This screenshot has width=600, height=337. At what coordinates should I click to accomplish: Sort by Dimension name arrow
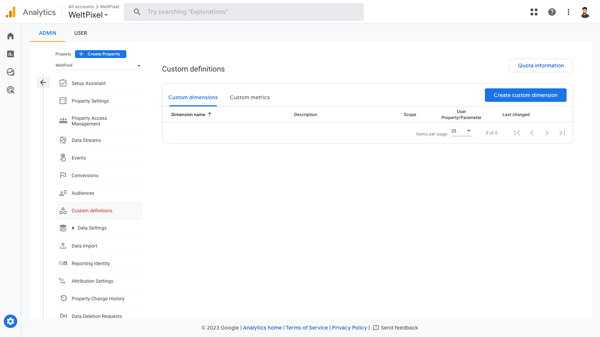tap(210, 114)
